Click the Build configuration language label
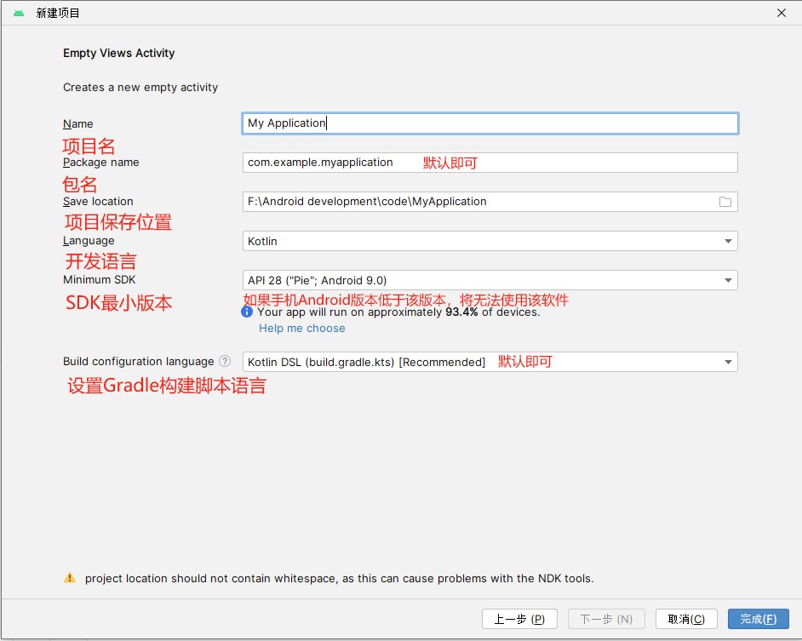Screen dimensions: 802x641 click(x=139, y=362)
